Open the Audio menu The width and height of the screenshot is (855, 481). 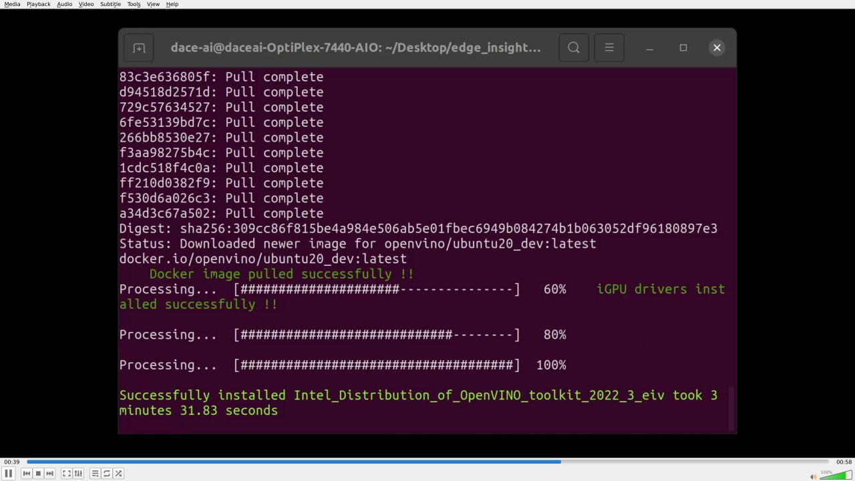[65, 4]
